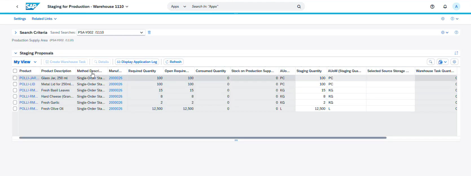Open Search Criteria help icon
The height and width of the screenshot is (176, 471).
(456, 32)
